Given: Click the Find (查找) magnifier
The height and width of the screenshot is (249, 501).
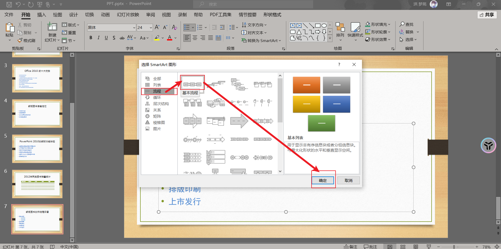Looking at the screenshot, I should tap(407, 24).
